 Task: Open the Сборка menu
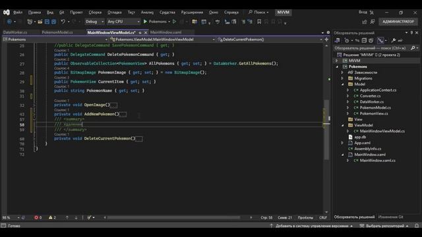pyautogui.click(x=95, y=13)
